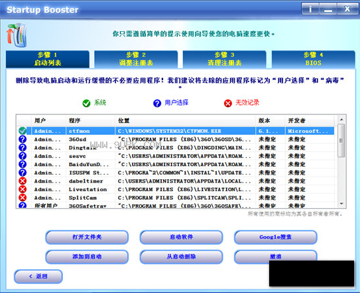Switch to 步骤 2 调整注册表 tab
Image resolution: width=360 pixels, height=293 pixels.
136,59
